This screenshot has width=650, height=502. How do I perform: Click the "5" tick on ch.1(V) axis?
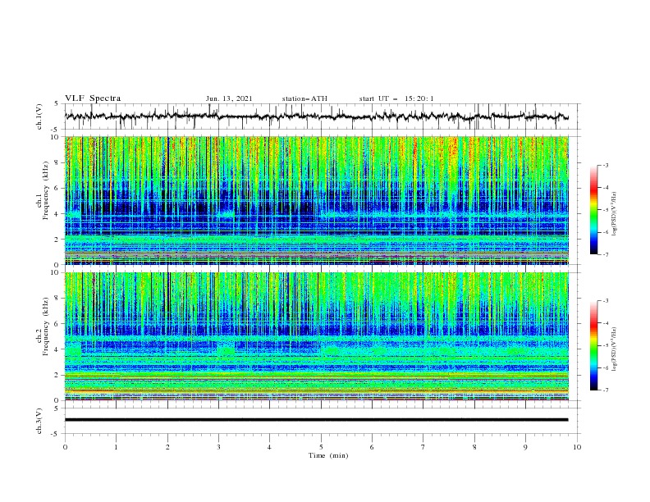57,103
